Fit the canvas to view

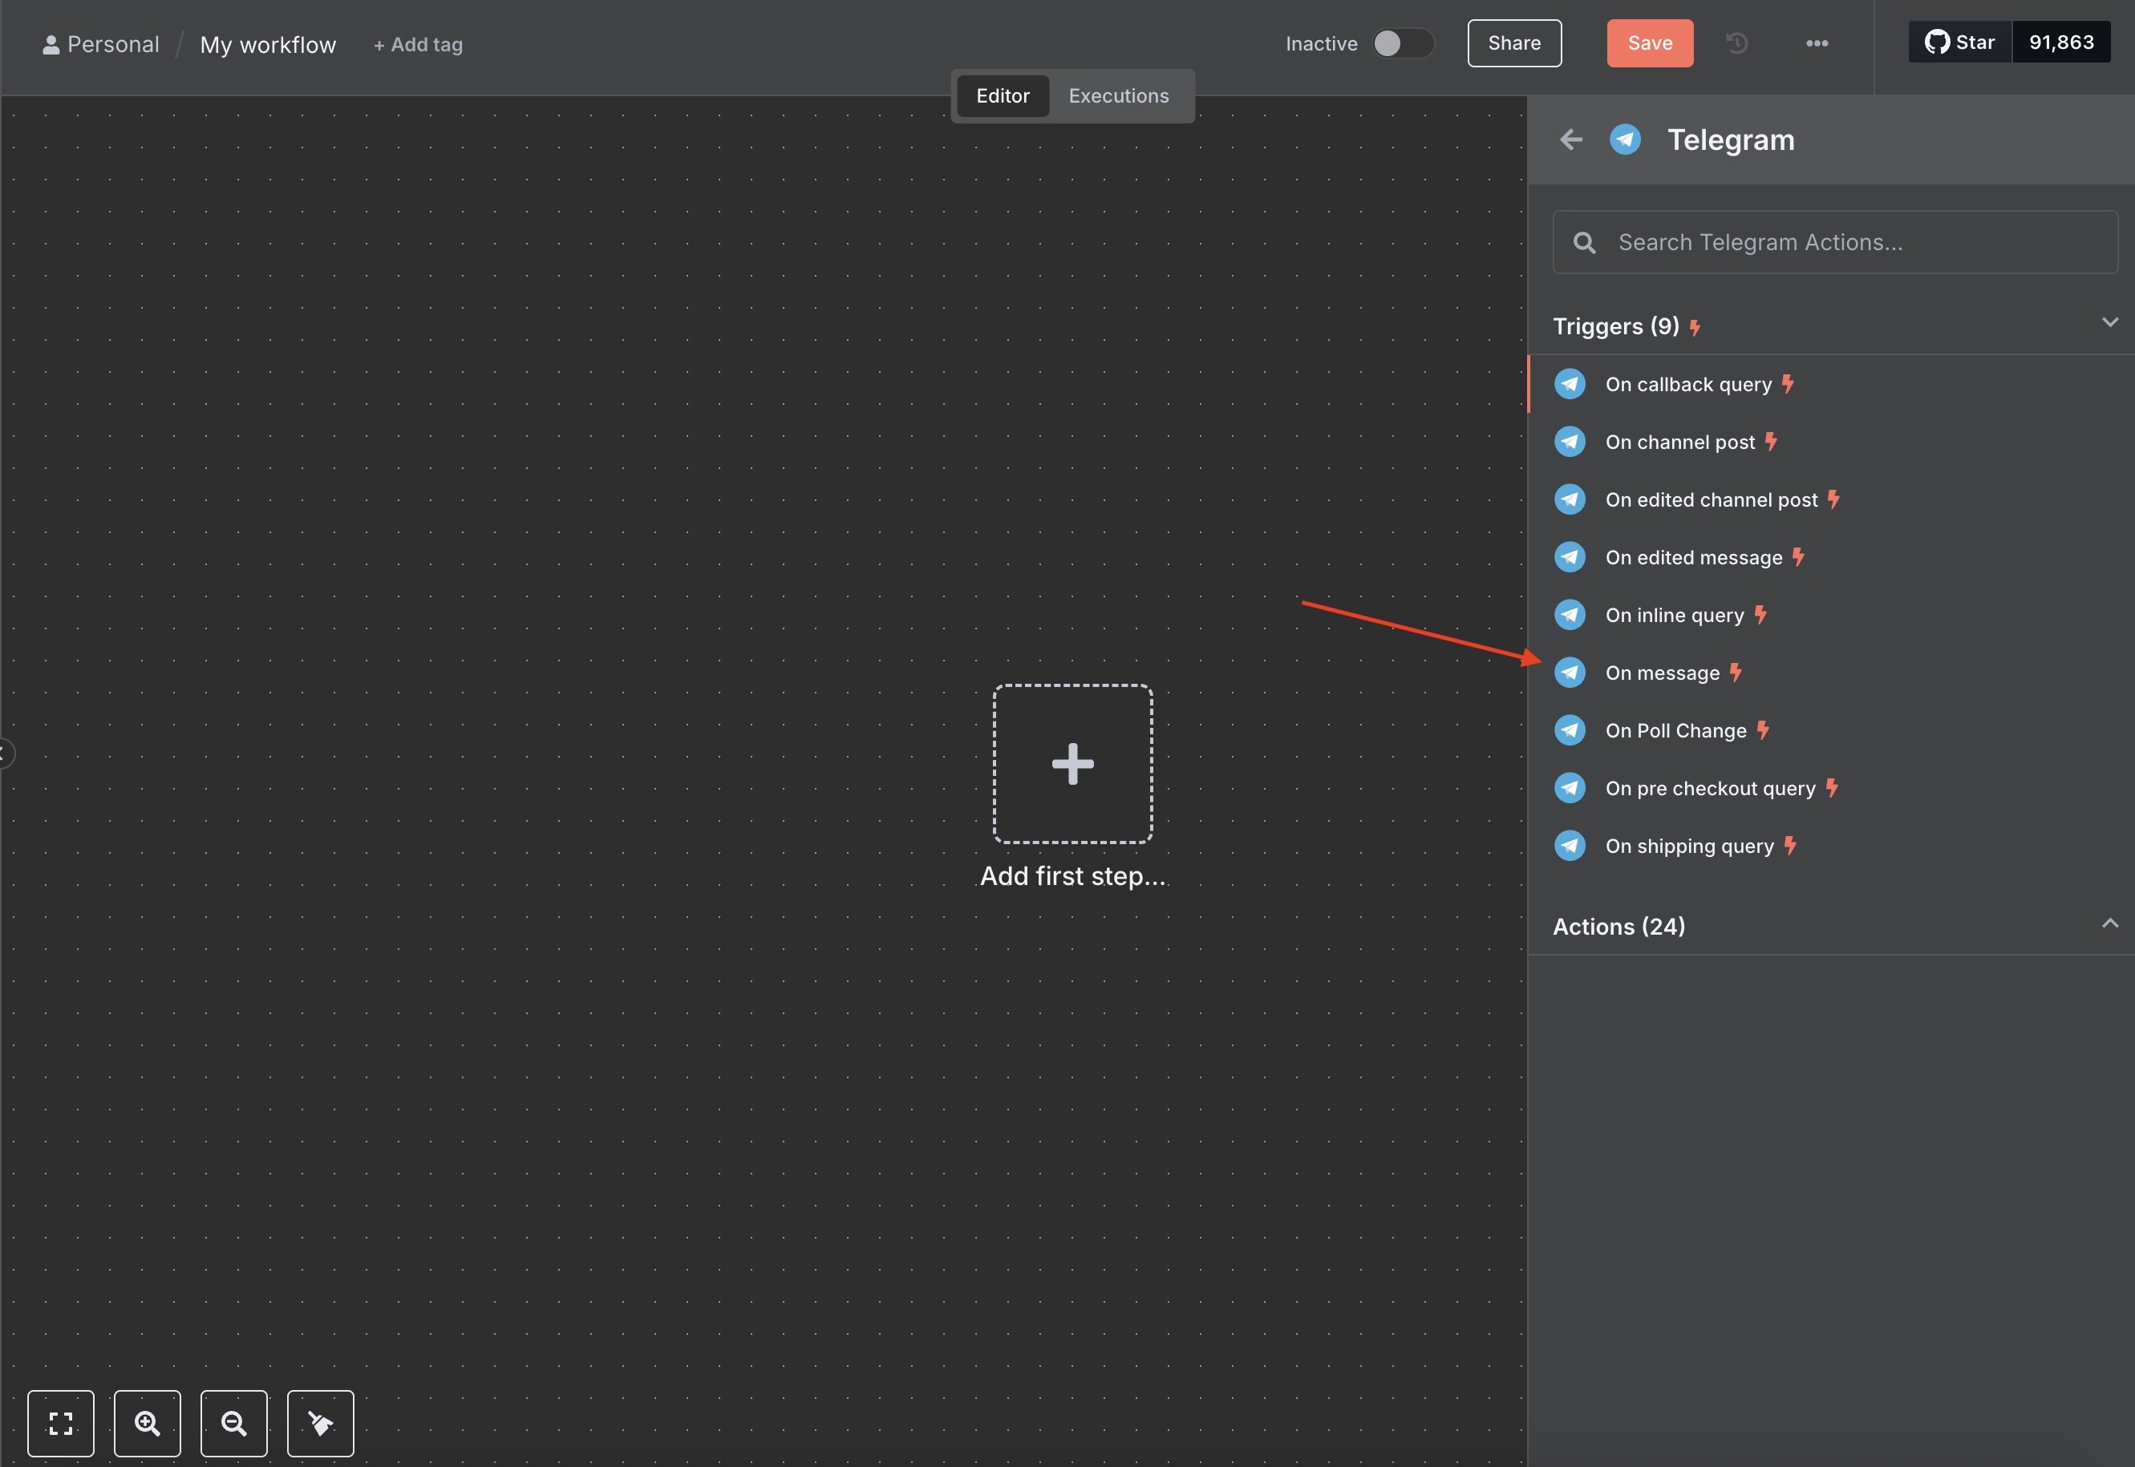coord(61,1423)
